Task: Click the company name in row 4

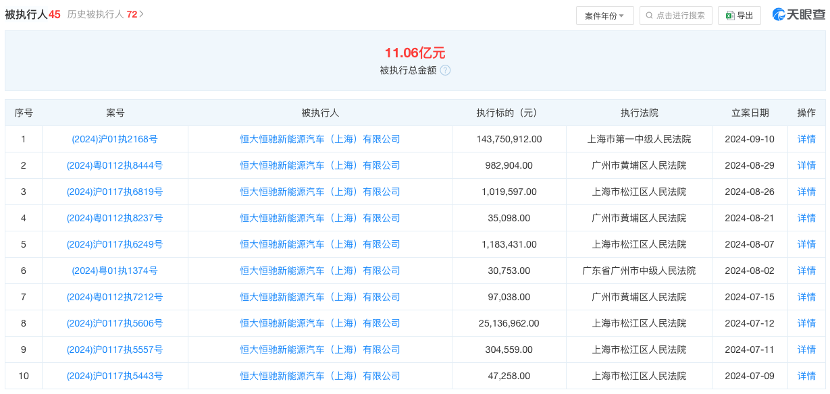Action: pyautogui.click(x=320, y=218)
